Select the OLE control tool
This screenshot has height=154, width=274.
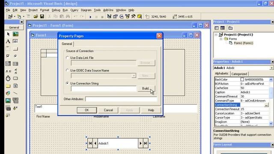[8, 108]
